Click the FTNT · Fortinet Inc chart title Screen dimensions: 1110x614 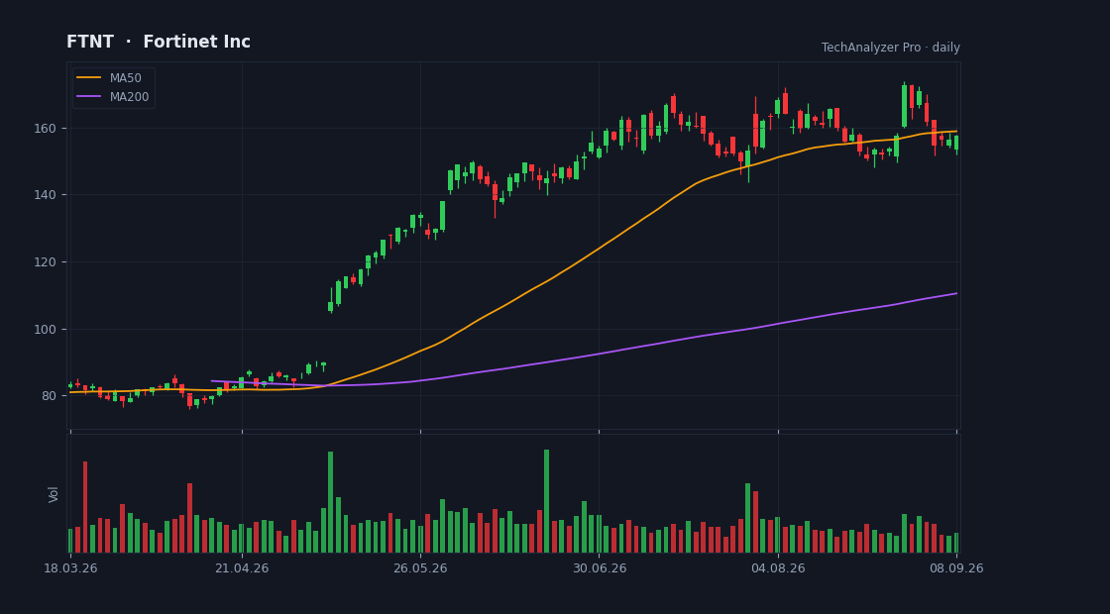click(159, 42)
